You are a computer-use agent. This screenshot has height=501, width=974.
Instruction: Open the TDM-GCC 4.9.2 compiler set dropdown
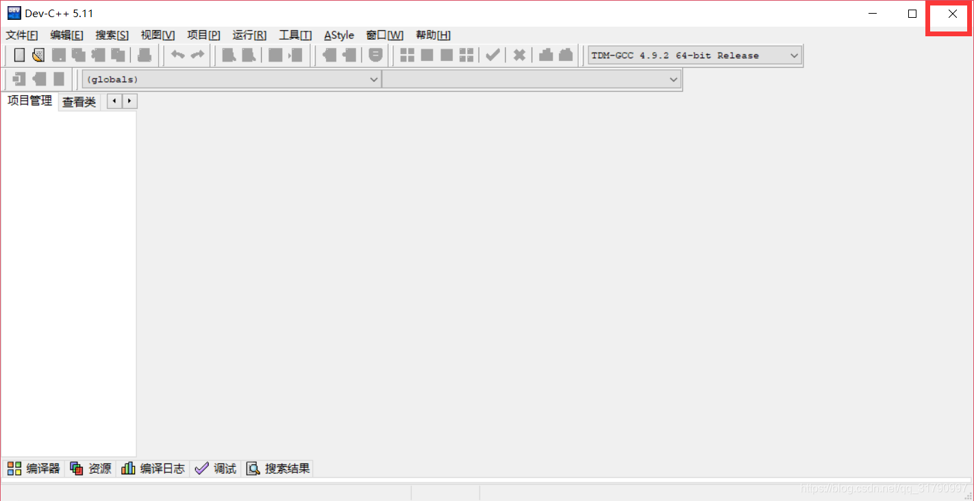[x=695, y=55]
